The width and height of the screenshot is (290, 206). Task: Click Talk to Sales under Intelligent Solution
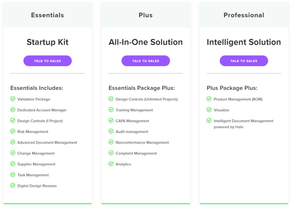(244, 60)
